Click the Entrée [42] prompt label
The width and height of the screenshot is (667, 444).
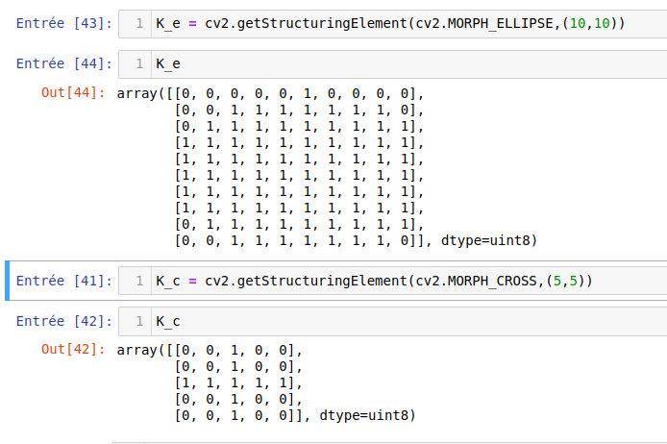(63, 321)
